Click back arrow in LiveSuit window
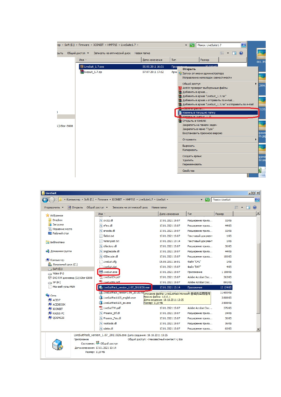 tap(45, 200)
